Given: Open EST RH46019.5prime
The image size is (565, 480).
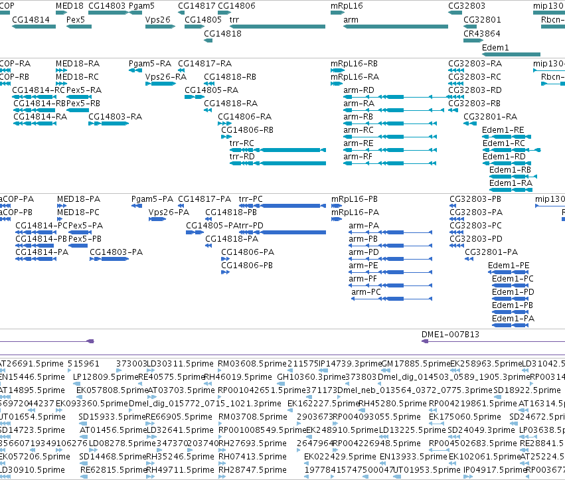Looking at the screenshot, I should (238, 377).
